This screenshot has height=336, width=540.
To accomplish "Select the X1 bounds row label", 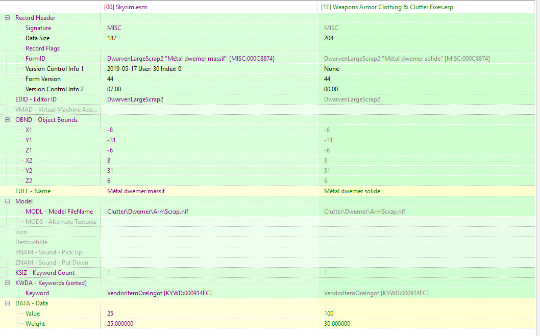I will click(29, 130).
